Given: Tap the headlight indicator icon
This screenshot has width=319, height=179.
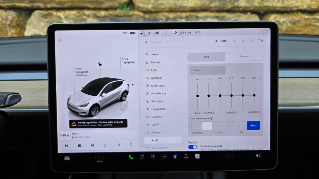Looking at the screenshot, I should (x=60, y=40).
